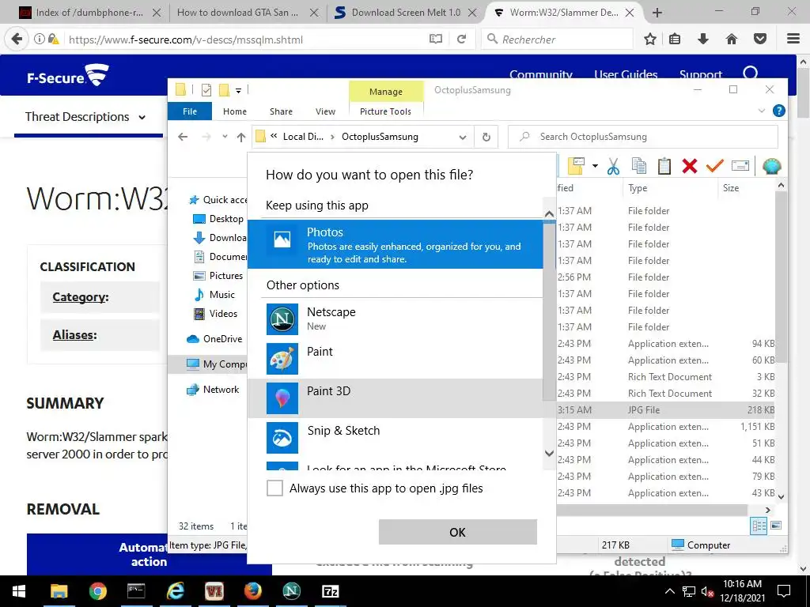Click the Aliases link under Classification

point(75,335)
